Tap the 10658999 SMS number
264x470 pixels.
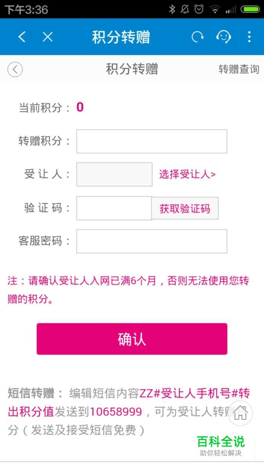[116, 412]
